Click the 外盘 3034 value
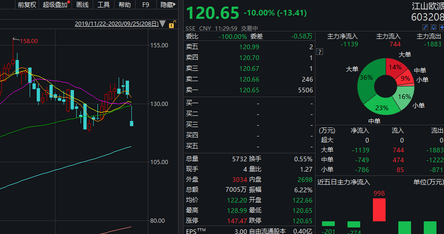This screenshot has width=444, height=234. [240, 180]
